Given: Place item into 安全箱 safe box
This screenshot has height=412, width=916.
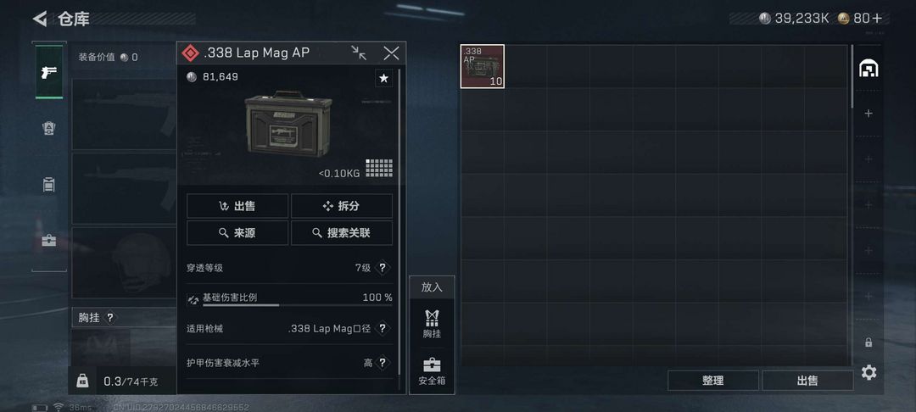Looking at the screenshot, I should [x=432, y=372].
